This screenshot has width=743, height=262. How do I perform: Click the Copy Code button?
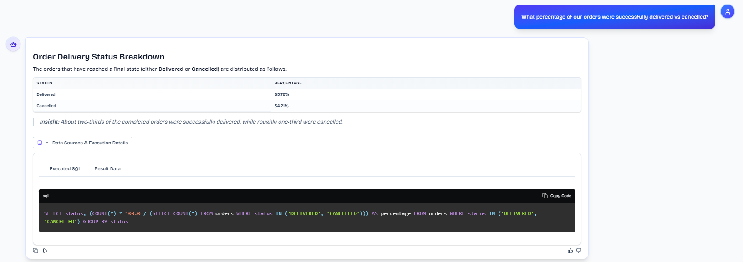coord(557,196)
